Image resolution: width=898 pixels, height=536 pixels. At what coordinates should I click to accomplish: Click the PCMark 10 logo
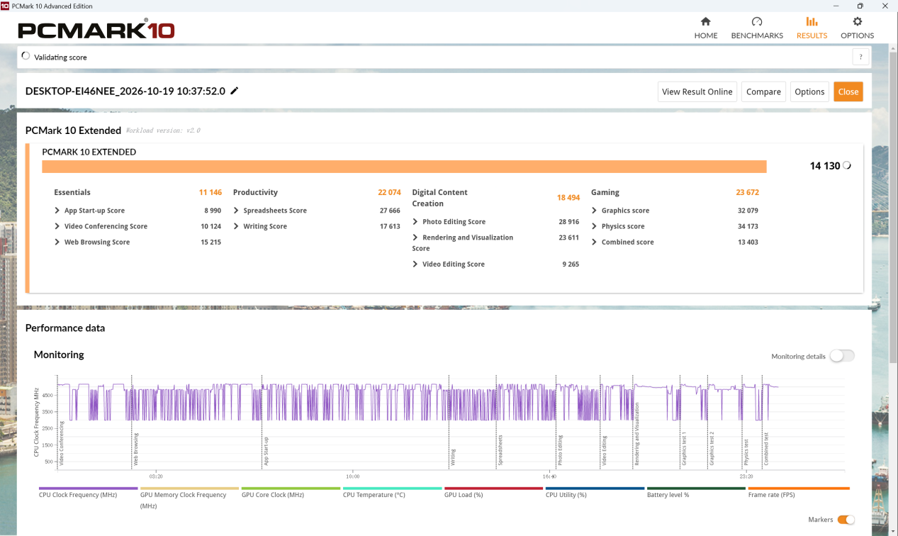(96, 30)
